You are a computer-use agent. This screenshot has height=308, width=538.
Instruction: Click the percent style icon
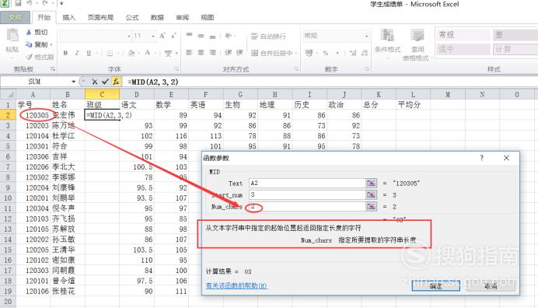325,53
